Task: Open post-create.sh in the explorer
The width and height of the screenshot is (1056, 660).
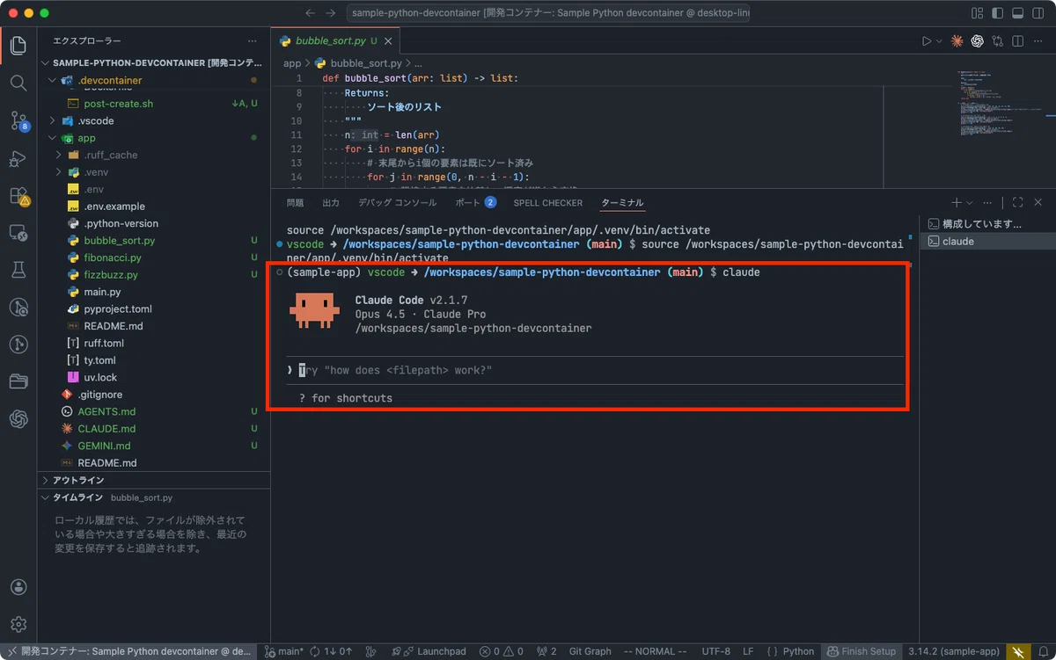Action: coord(119,104)
